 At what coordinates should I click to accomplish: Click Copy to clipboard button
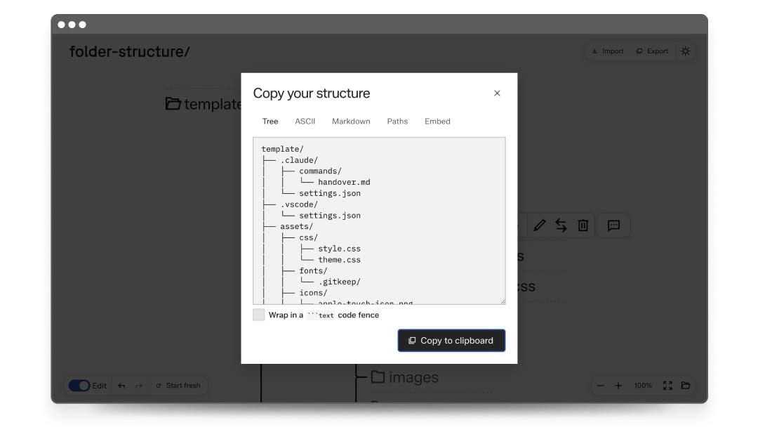pos(451,341)
